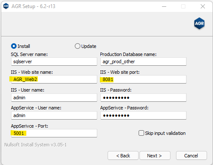
Task: Click the 'SQL Server name:' label
Action: [x=29, y=54]
